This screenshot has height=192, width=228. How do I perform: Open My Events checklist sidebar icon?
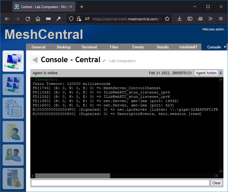tap(13, 108)
